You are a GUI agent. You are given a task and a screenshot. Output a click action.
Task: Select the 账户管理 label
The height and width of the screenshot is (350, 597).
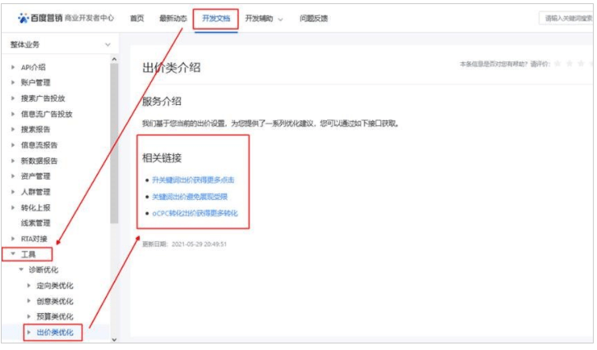point(35,83)
